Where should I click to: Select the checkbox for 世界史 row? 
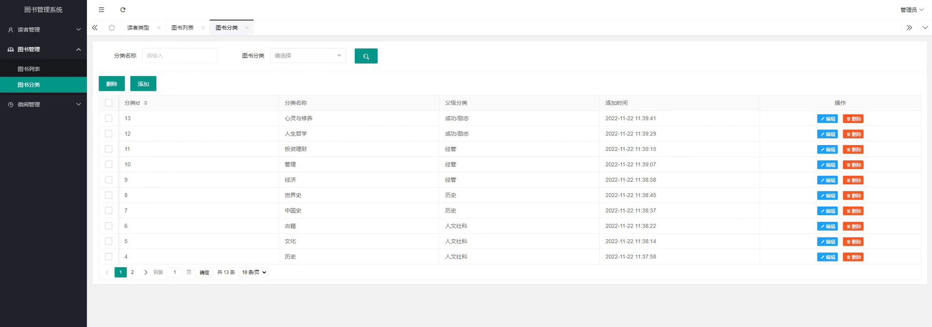[109, 196]
